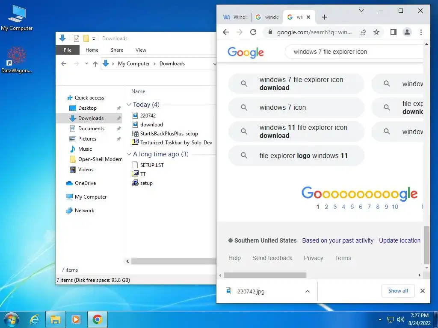438x328 pixels.
Task: Click the Explorer horizontal scrollbar left arrow
Action: point(127,261)
